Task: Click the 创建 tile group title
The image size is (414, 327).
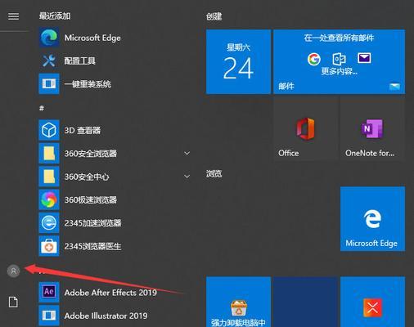Action: (214, 16)
